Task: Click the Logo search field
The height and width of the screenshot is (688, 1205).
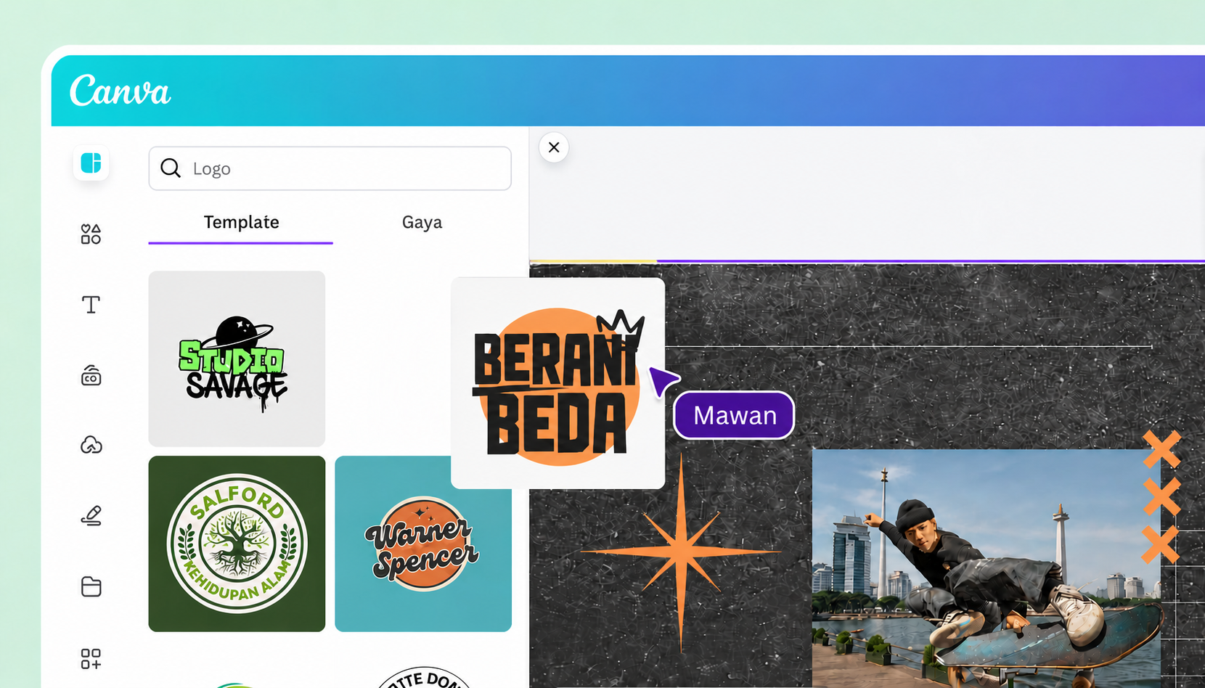Action: pyautogui.click(x=330, y=168)
